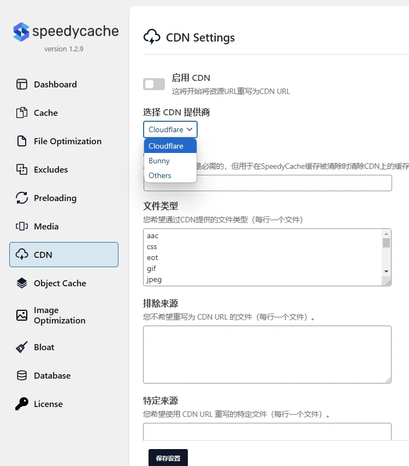Image resolution: width=409 pixels, height=466 pixels.
Task: Toggle the 启用 CDN switch
Action: click(x=154, y=84)
